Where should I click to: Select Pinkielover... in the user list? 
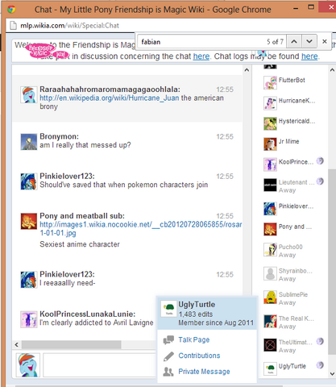(x=292, y=208)
